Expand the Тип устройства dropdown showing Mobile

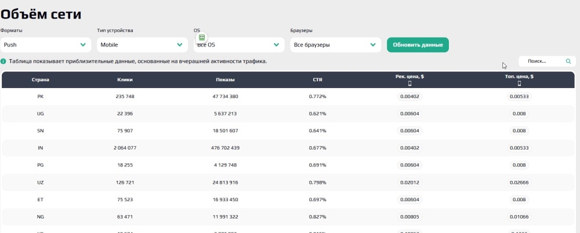(142, 45)
